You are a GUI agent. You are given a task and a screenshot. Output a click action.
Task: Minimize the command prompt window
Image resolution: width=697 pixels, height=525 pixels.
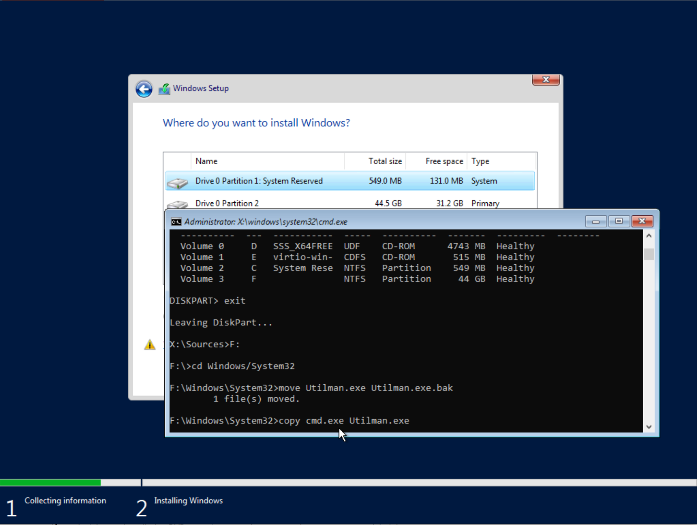(596, 222)
